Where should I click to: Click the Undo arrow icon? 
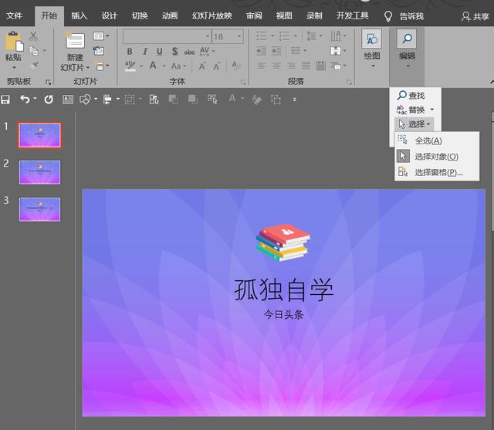(x=25, y=100)
